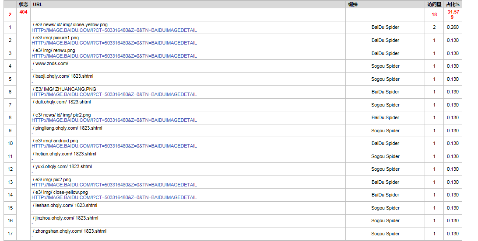Select the baoji.ohqly.com 1823.shtml path
The image size is (478, 241).
coord(63,76)
